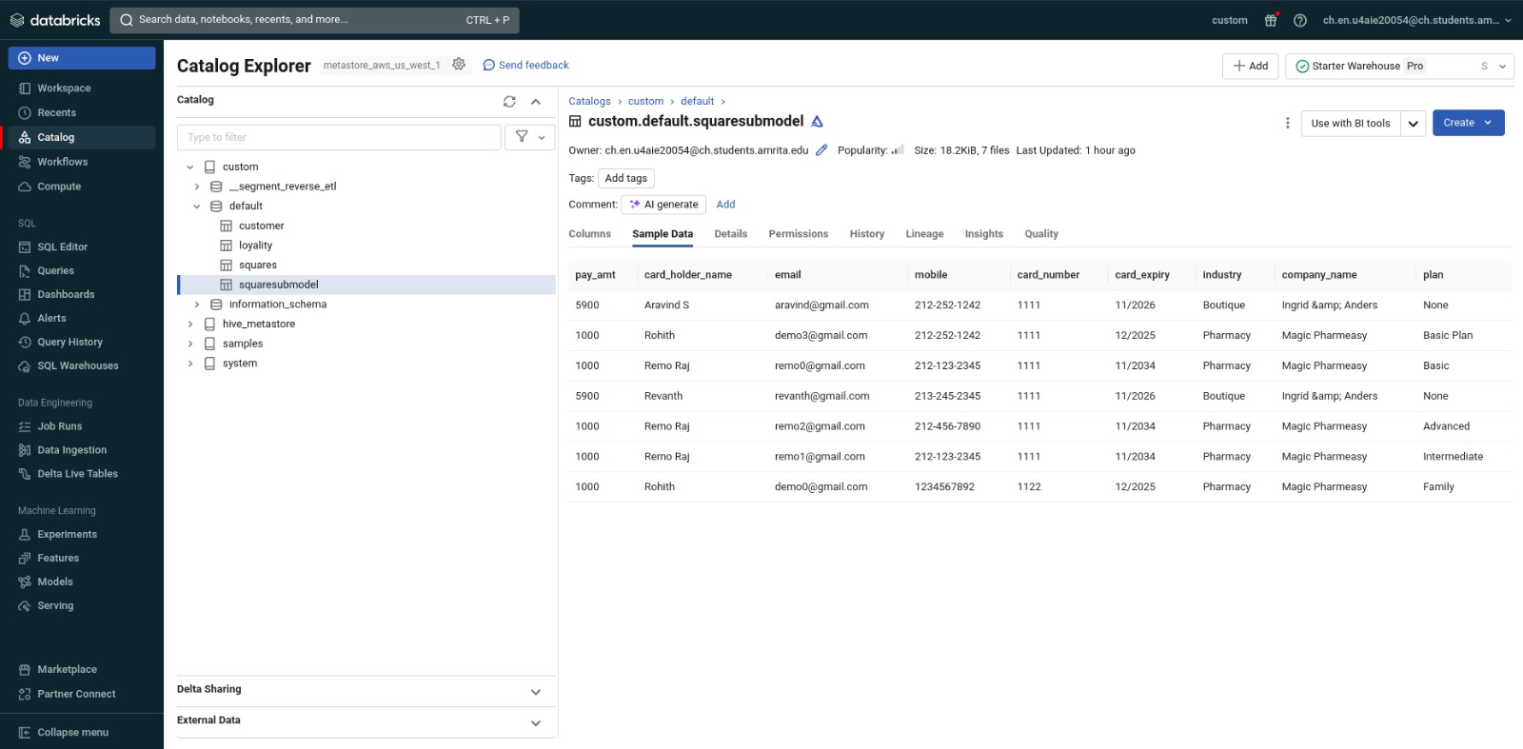Image resolution: width=1523 pixels, height=749 pixels.
Task: Click Add tags button
Action: (x=626, y=178)
